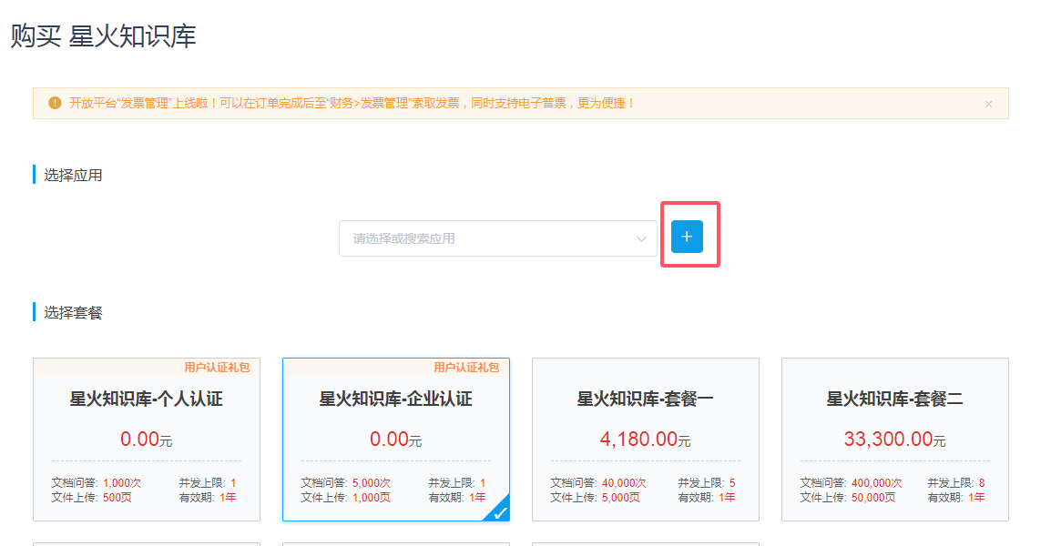Select the 星火知识库-个人认证 package card
Viewport: 1051px width, 546px height.
tap(147, 440)
